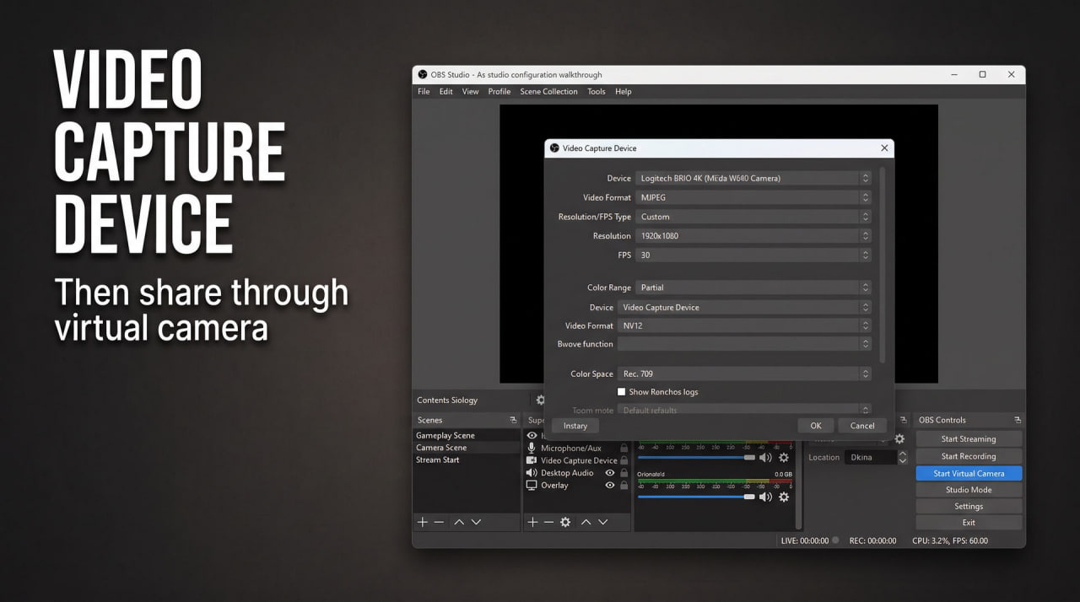Image resolution: width=1080 pixels, height=602 pixels.
Task: Enable the Show Ronchos logs checkbox
Action: point(622,392)
